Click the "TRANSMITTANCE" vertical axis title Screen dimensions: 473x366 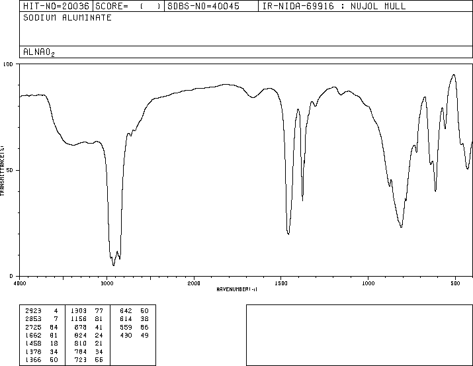tap(2, 171)
